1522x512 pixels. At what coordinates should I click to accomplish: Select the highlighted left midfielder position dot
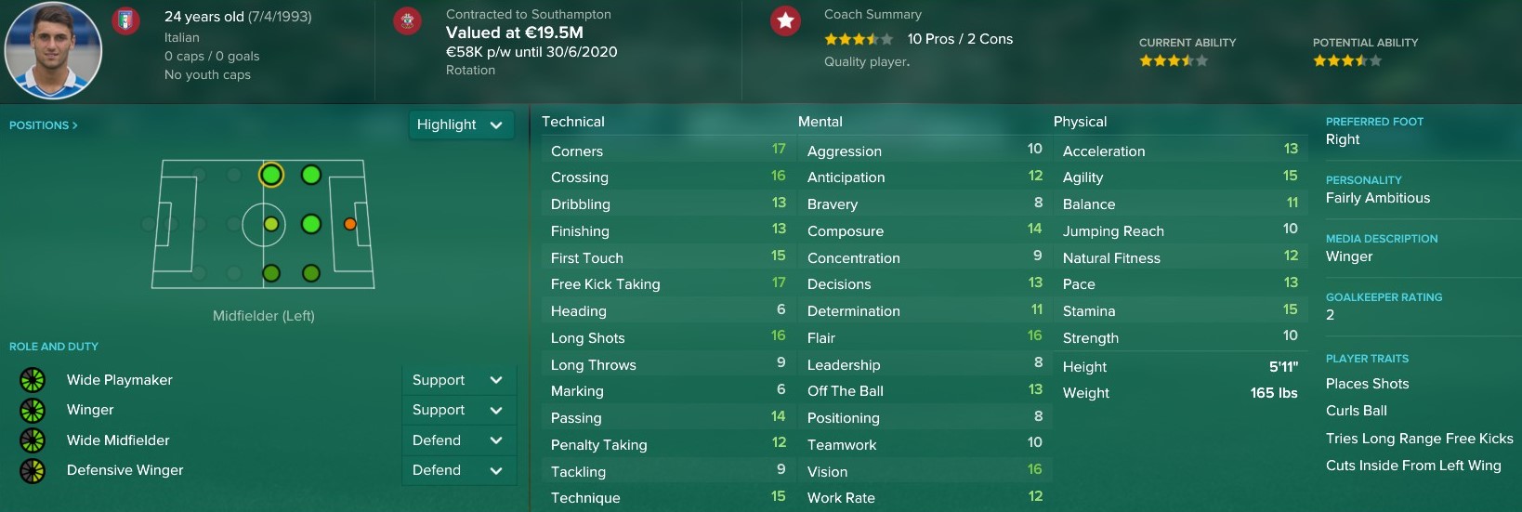pos(271,175)
